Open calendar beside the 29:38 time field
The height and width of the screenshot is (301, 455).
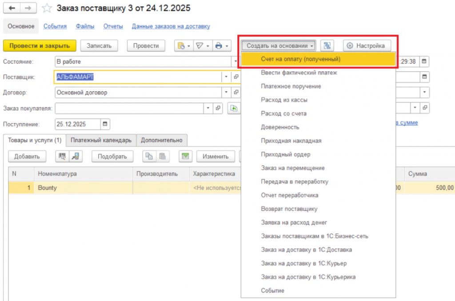point(424,61)
